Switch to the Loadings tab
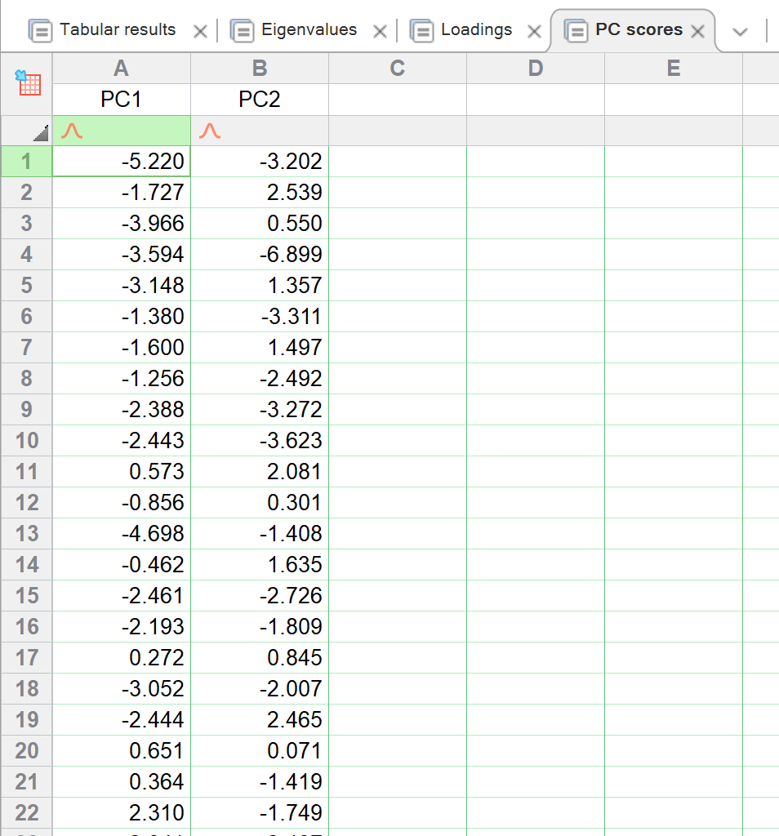This screenshot has height=836, width=779. (476, 30)
